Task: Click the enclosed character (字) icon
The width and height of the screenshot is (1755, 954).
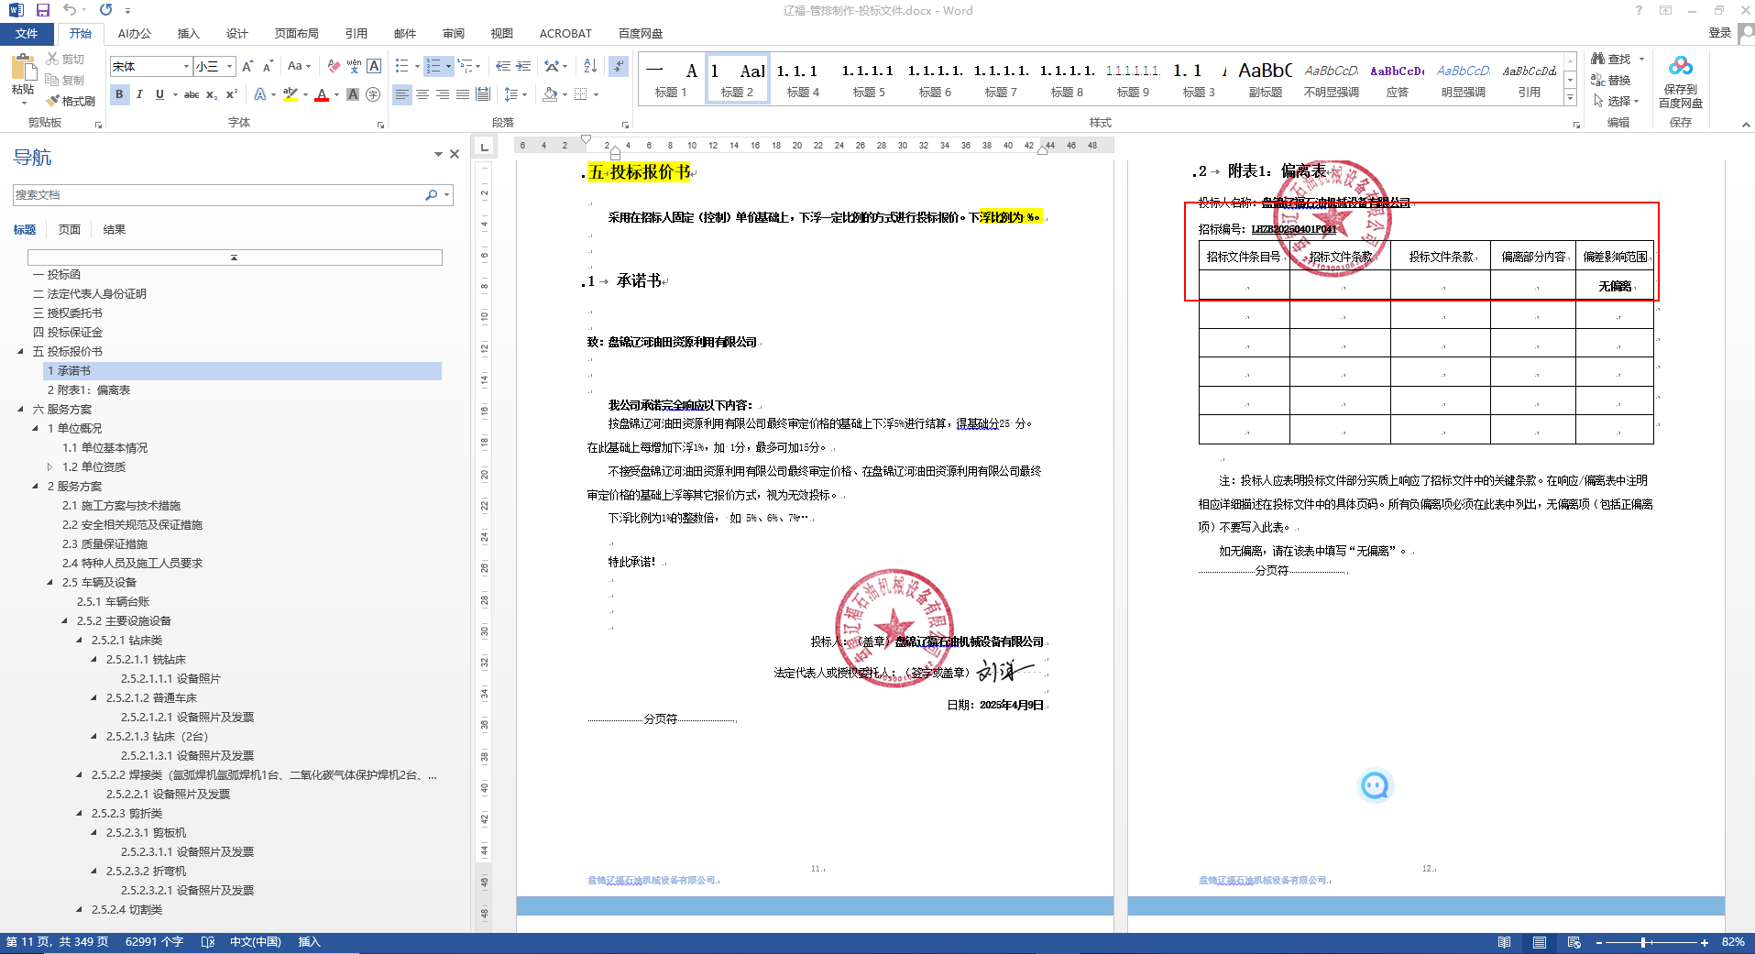Action: coord(373,94)
